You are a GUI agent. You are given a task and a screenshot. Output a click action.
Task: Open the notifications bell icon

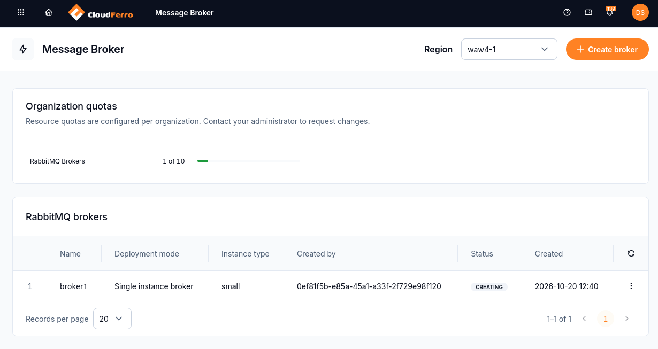click(x=610, y=12)
